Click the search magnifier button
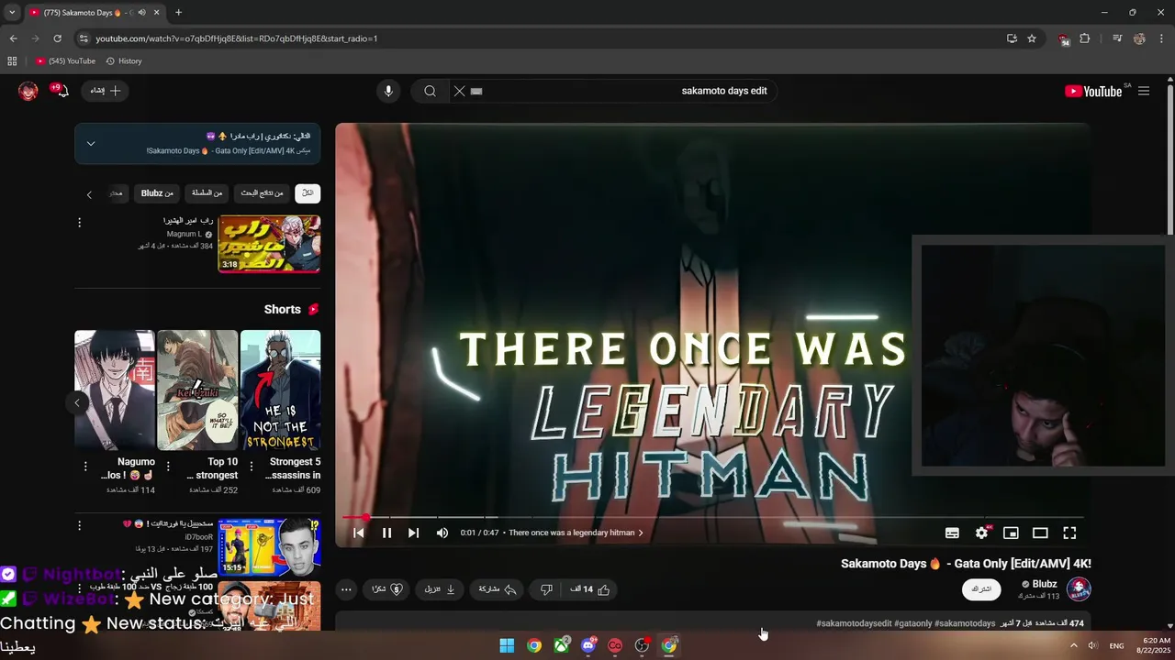Image resolution: width=1175 pixels, height=660 pixels. (430, 91)
